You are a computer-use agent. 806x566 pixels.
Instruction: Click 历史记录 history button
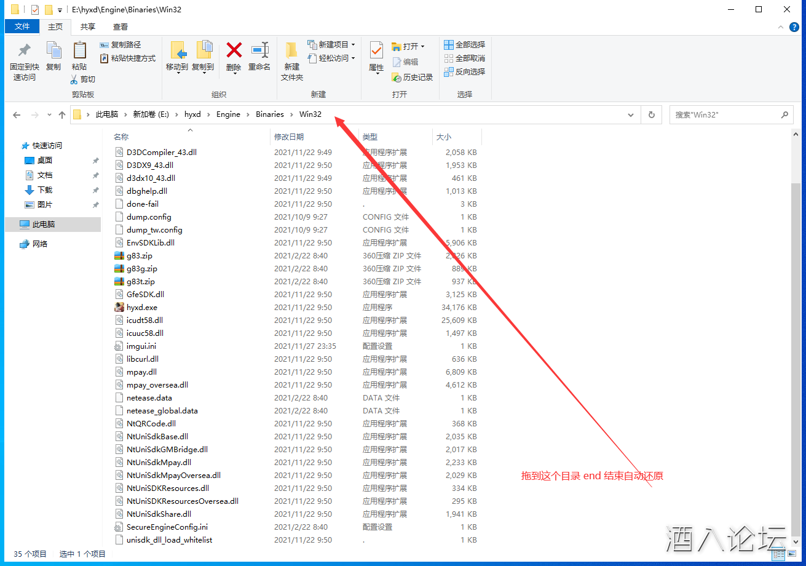coord(413,78)
